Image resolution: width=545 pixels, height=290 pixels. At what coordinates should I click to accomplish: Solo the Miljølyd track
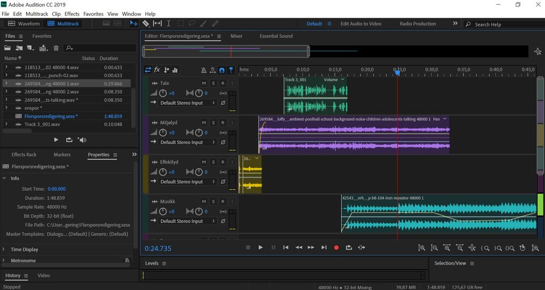(213, 122)
